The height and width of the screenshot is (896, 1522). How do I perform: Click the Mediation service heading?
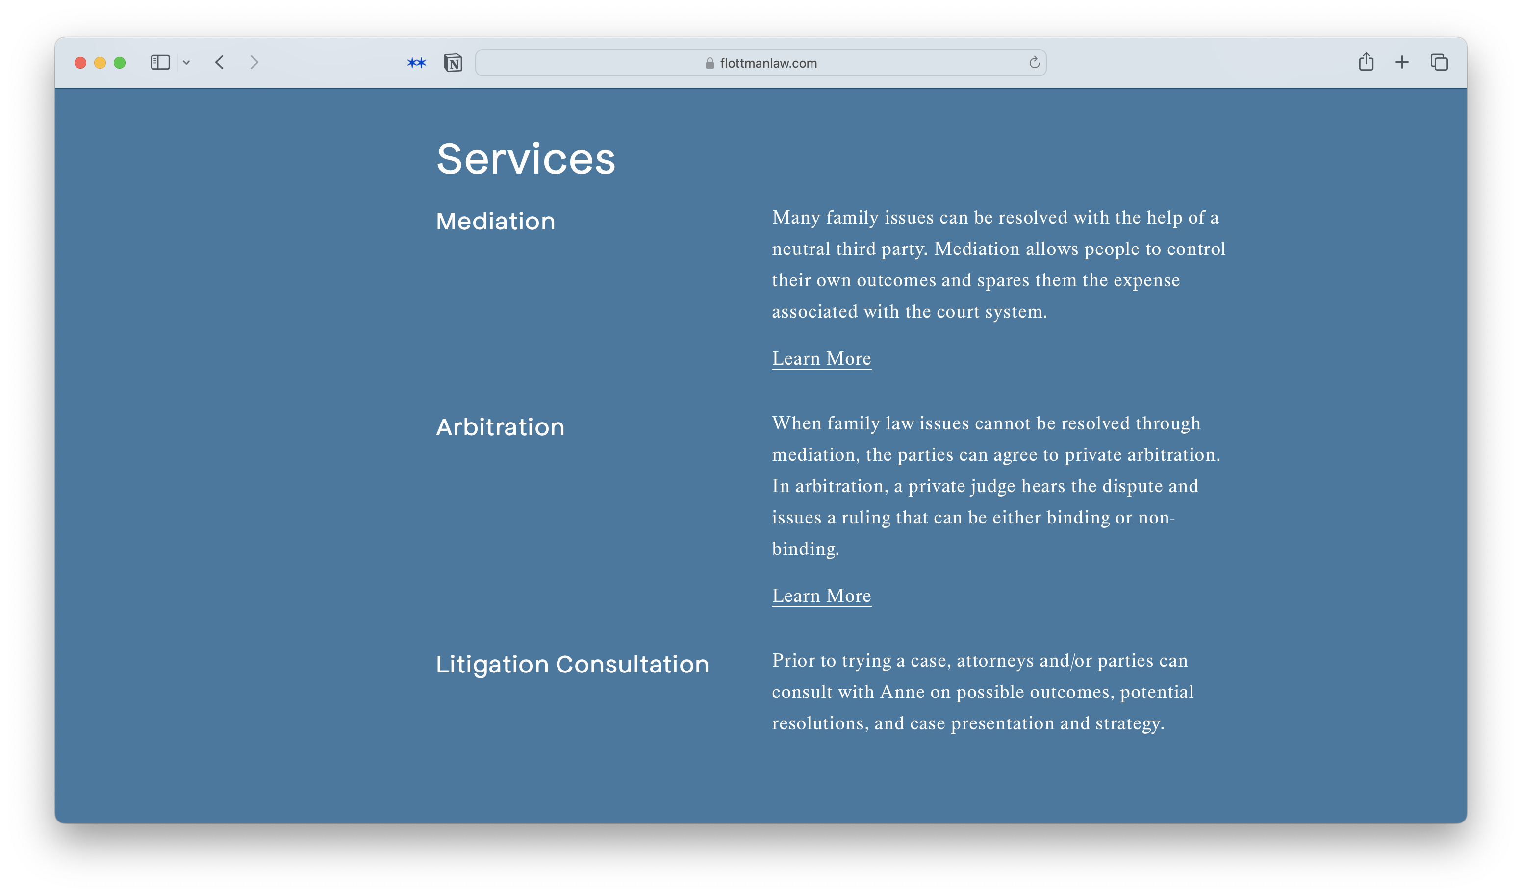point(495,222)
